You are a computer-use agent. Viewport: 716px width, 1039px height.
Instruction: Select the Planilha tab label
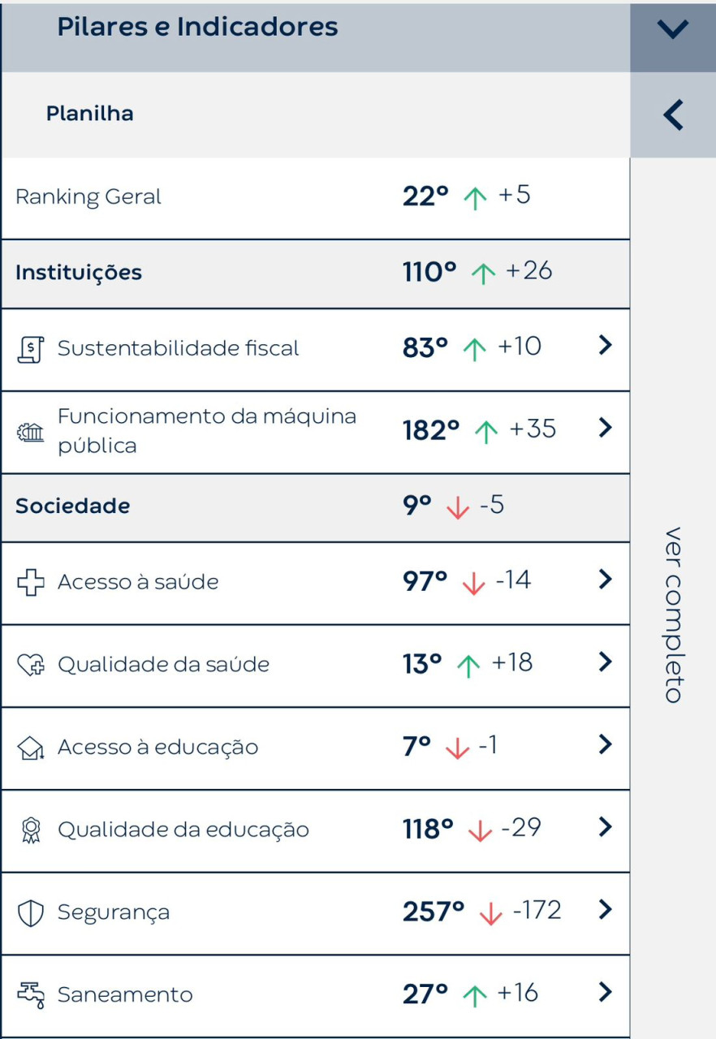click(89, 114)
